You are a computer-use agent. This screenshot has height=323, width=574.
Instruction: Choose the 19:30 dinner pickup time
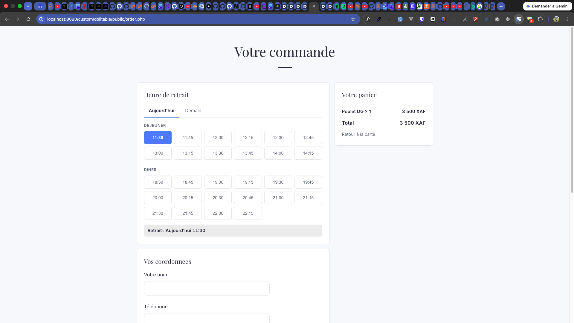point(278,182)
